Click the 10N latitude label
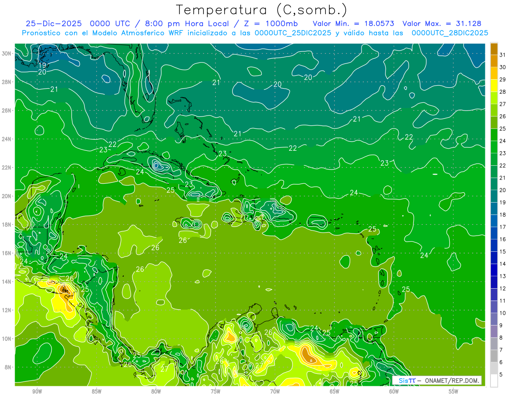This screenshot has height=397, width=514. coord(7,339)
